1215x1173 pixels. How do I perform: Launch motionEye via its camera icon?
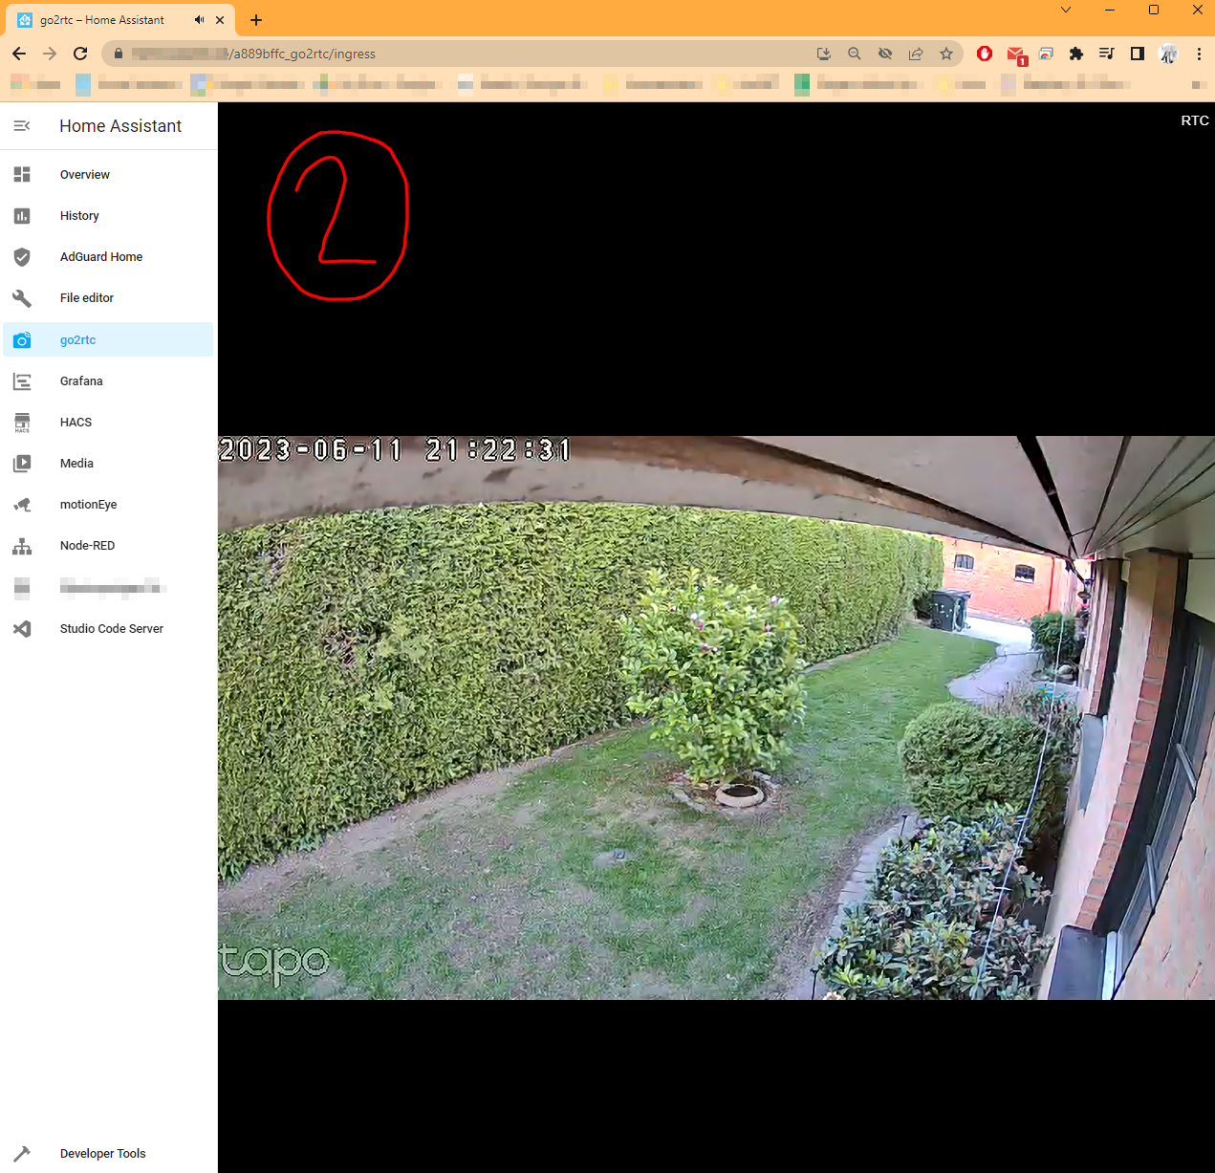[22, 504]
